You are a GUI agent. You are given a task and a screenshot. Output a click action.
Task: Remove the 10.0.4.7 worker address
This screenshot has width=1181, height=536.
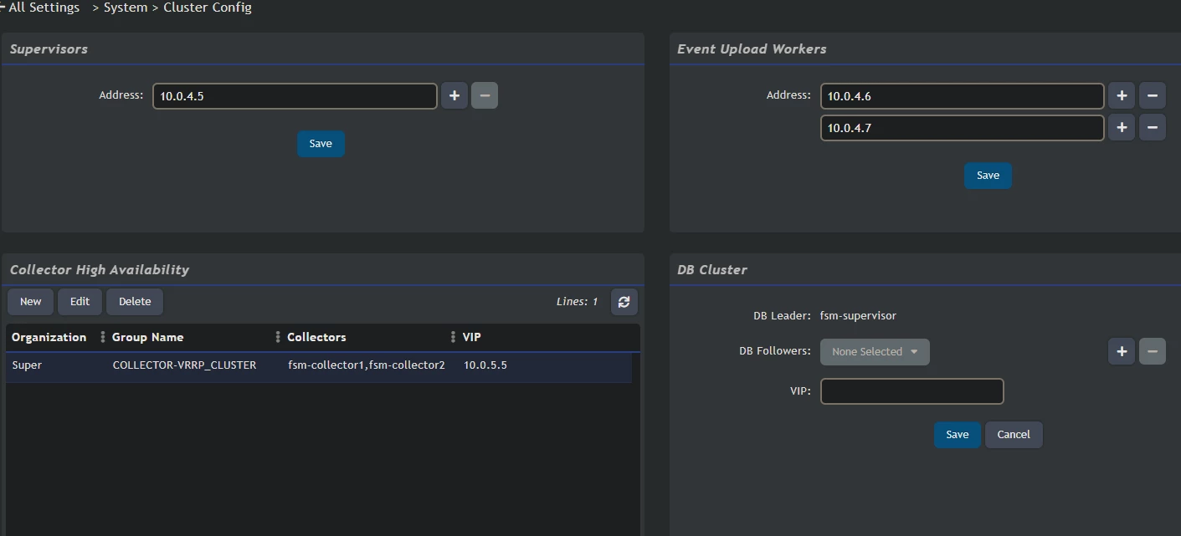click(1153, 128)
